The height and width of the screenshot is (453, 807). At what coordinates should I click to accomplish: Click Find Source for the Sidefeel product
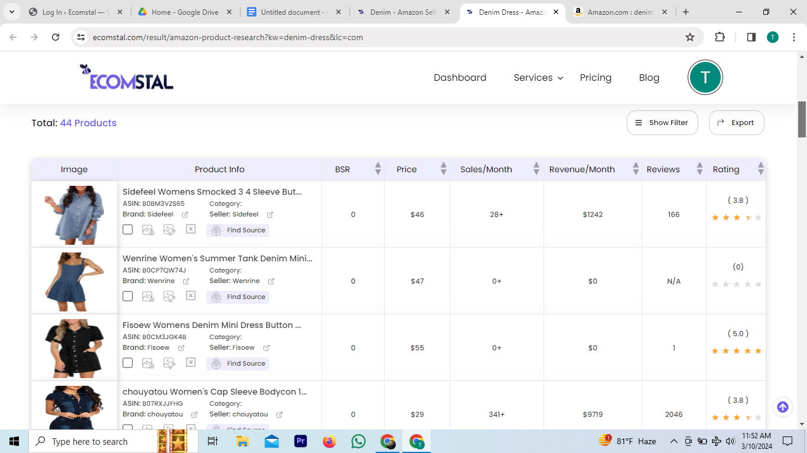tap(237, 230)
